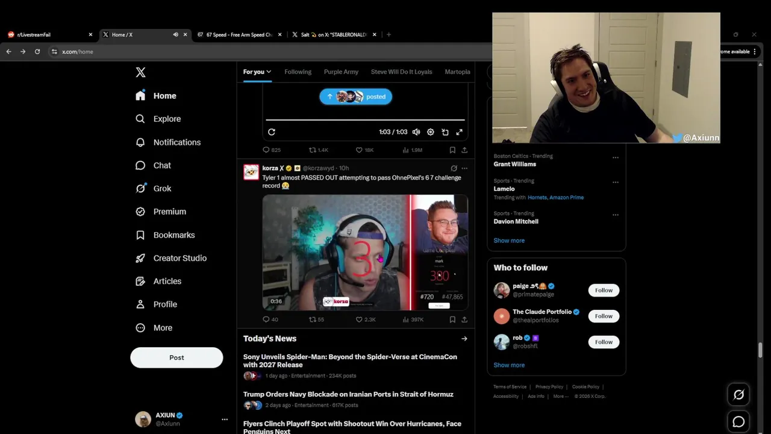771x434 pixels.
Task: Open Premium in the sidebar
Action: 161,212
